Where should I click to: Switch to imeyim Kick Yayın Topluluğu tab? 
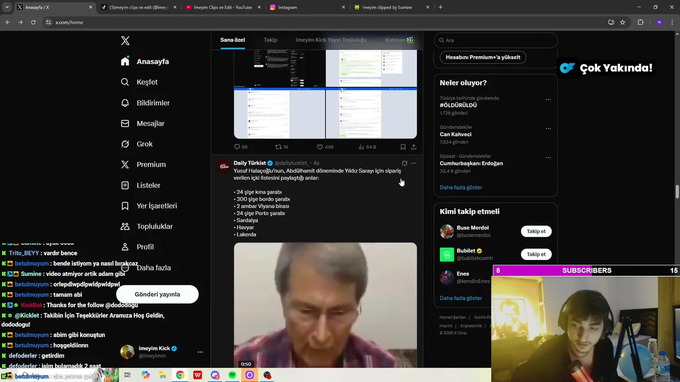coord(331,40)
